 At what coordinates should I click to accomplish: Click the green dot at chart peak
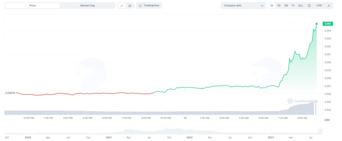317,24
